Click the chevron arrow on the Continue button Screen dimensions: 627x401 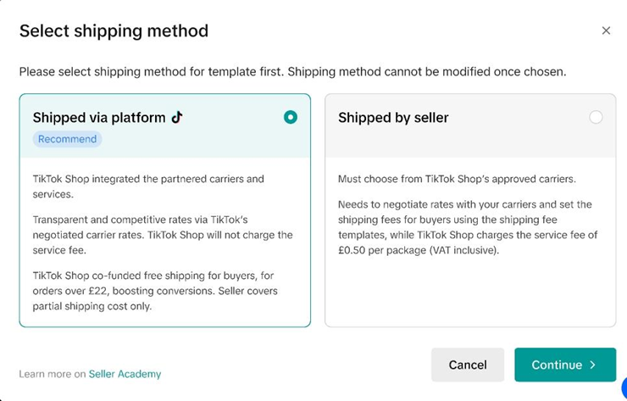point(592,365)
